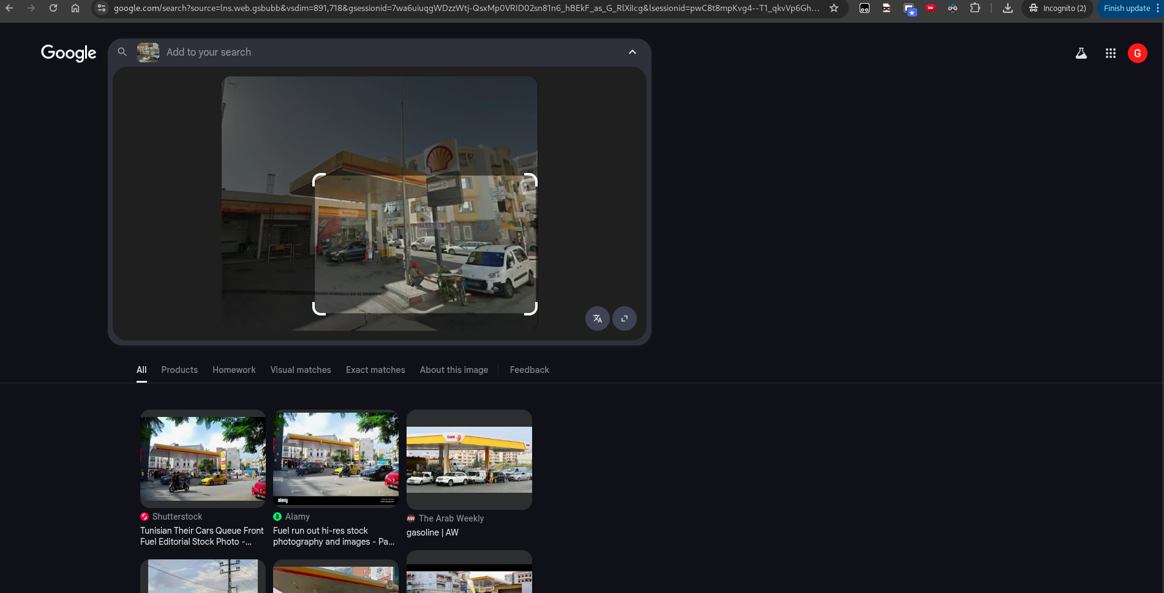Click the Finish update button
Viewport: 1164px width, 593px height.
pyautogui.click(x=1127, y=8)
